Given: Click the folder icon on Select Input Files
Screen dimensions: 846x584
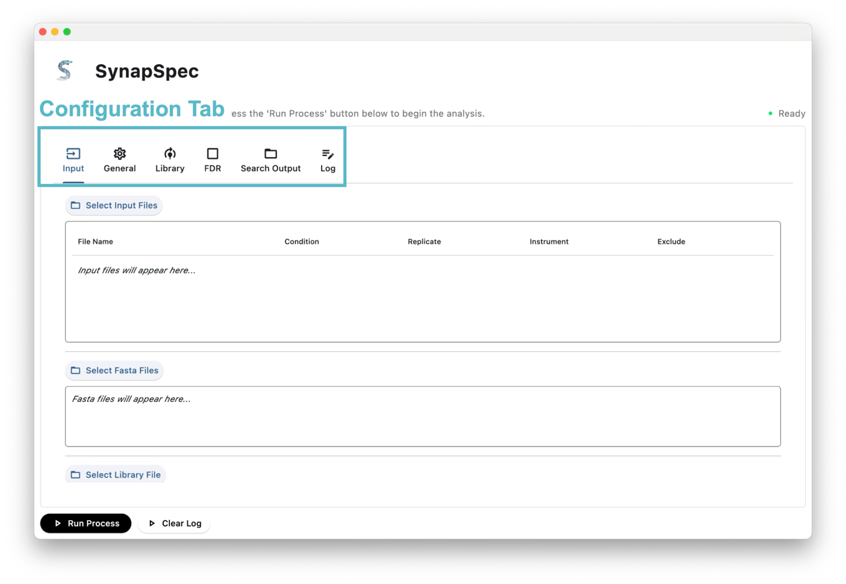Looking at the screenshot, I should click(75, 205).
